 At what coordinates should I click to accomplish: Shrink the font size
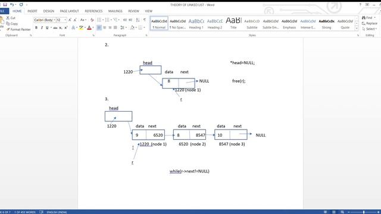point(75,20)
